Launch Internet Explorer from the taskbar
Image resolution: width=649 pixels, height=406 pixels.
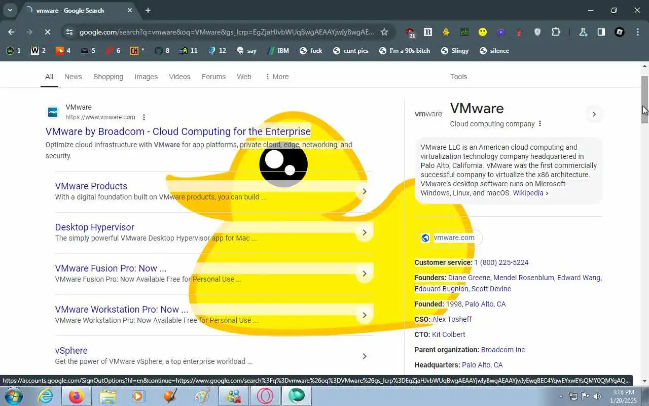pos(46,396)
